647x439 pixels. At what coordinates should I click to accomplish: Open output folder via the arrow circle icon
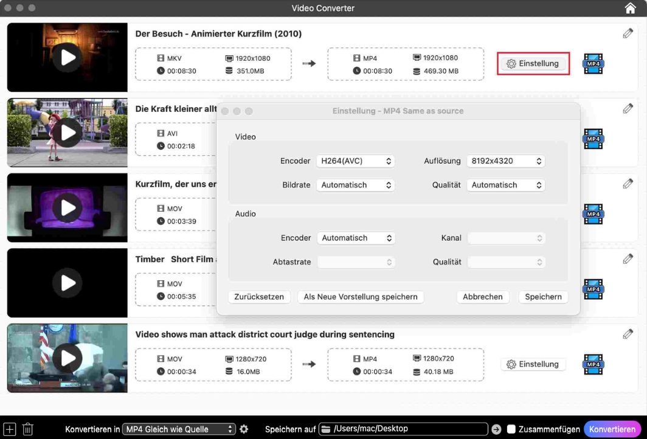coord(497,429)
